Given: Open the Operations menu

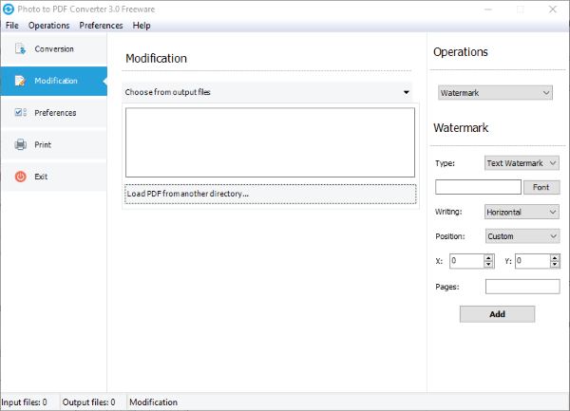Looking at the screenshot, I should 49,26.
